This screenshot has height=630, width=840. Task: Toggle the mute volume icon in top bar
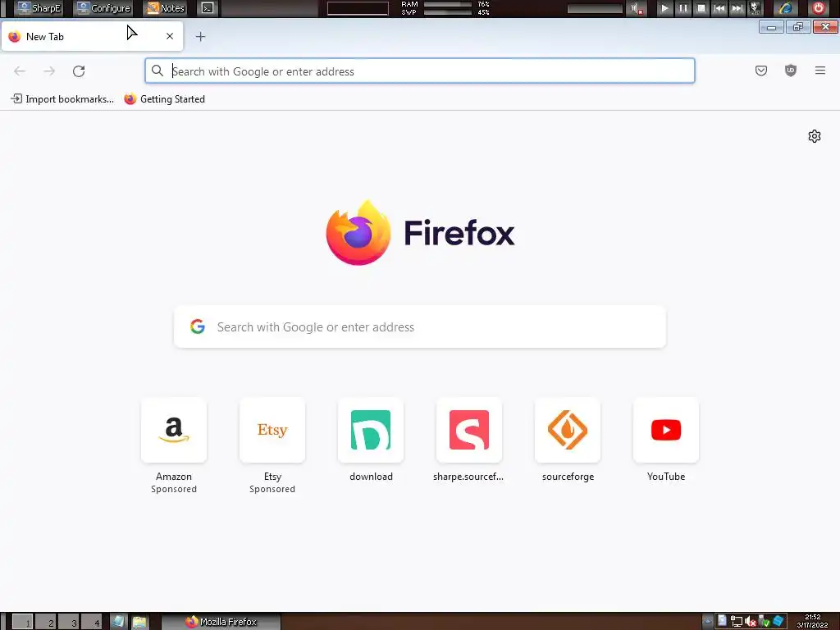tap(636, 8)
